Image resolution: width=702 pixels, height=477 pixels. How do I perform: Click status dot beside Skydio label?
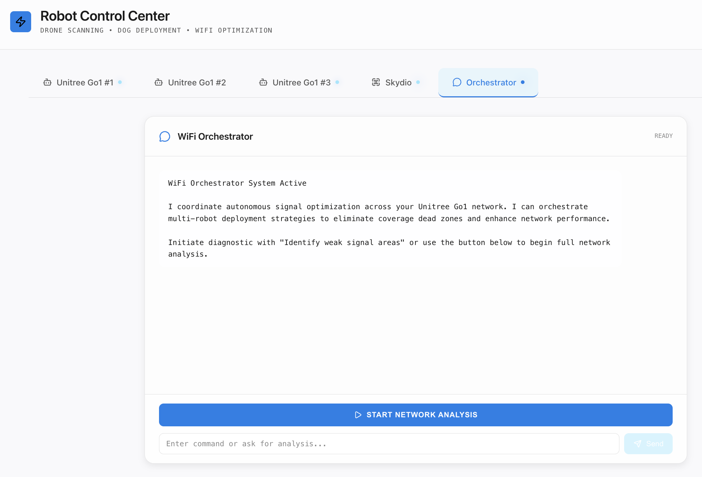coord(418,82)
